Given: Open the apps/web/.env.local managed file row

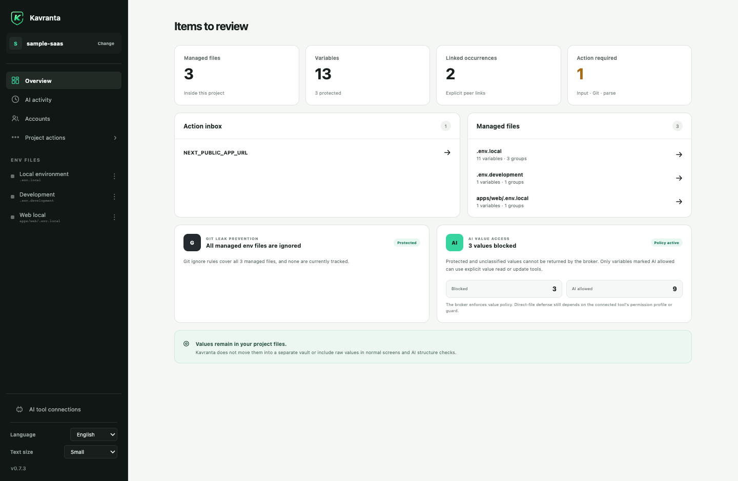Looking at the screenshot, I should point(580,202).
